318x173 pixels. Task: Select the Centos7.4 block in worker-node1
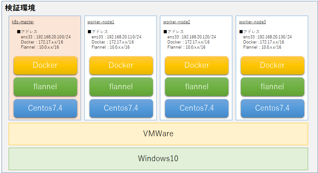tap(121, 108)
